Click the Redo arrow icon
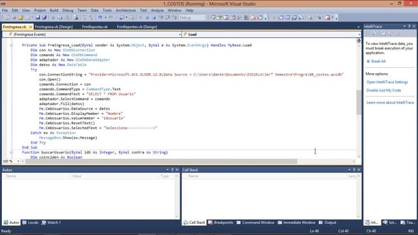The height and width of the screenshot is (235, 418). click(x=111, y=18)
